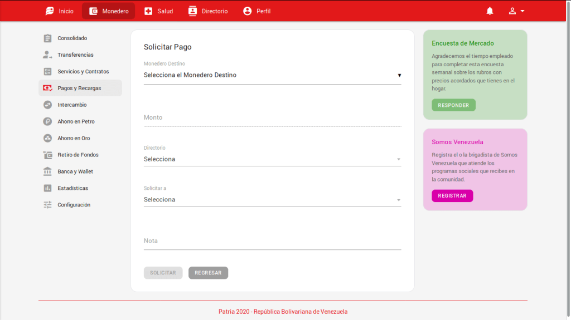Focus the Monto input field
Viewport: 571px width, 320px height.
(272, 118)
